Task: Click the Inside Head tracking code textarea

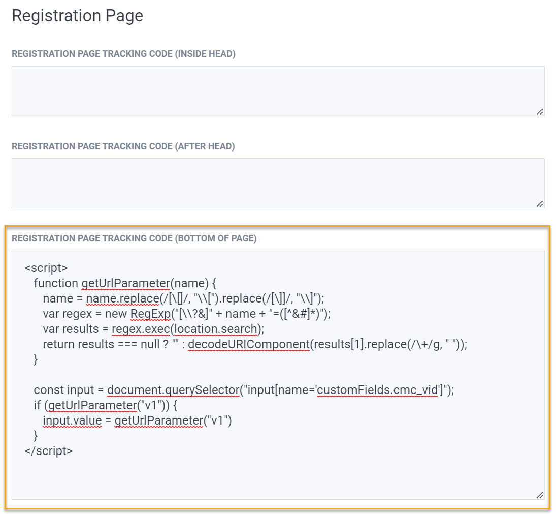Action: click(x=278, y=91)
